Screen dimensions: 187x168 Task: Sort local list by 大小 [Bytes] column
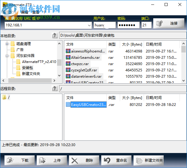132,44
